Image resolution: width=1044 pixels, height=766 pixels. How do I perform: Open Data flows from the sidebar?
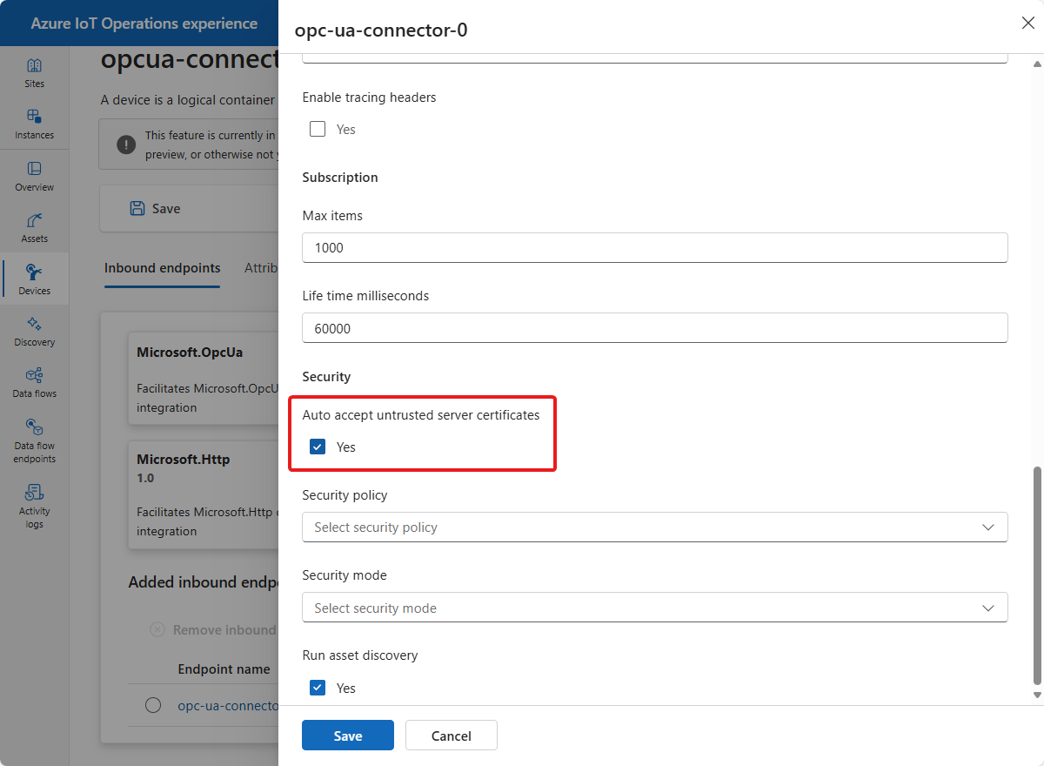pyautogui.click(x=34, y=383)
